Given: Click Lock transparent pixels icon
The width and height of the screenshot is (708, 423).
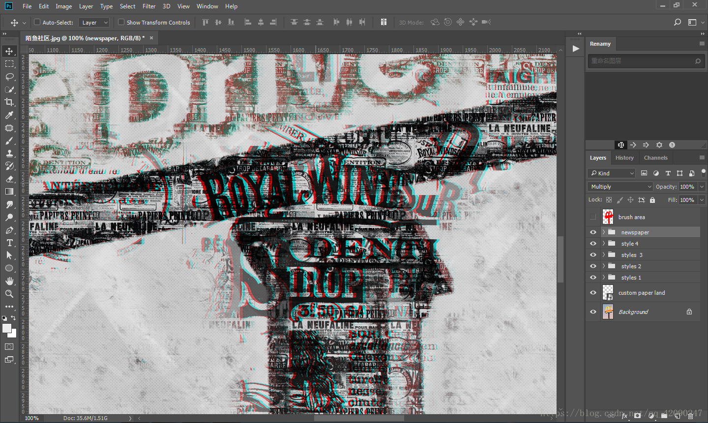Looking at the screenshot, I should point(609,200).
